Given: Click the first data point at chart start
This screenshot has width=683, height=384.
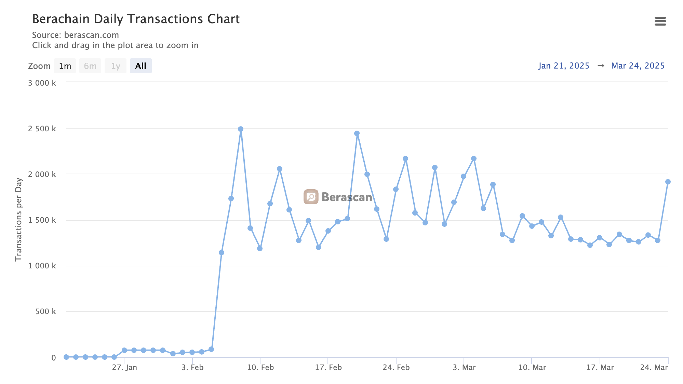Looking at the screenshot, I should [x=66, y=357].
